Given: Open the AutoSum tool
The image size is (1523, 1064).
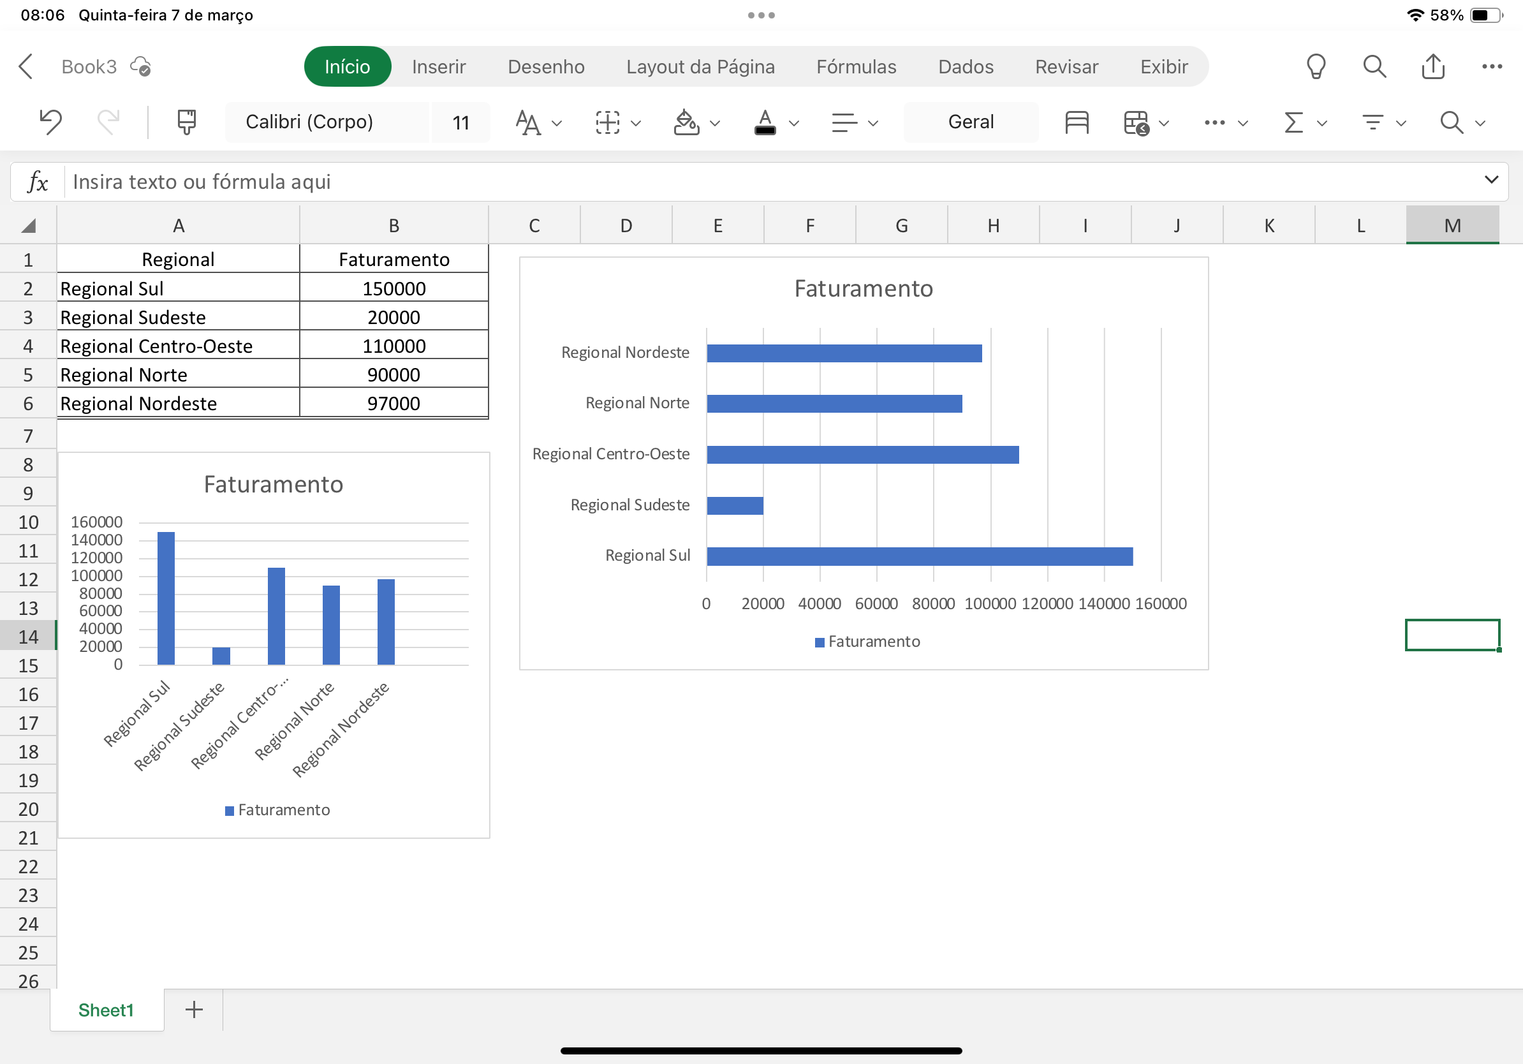Looking at the screenshot, I should [x=1292, y=122].
